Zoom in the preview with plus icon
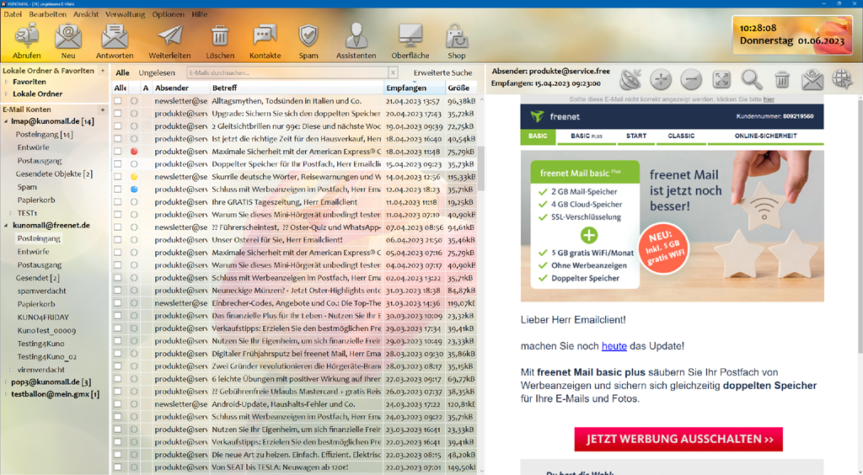 (x=661, y=80)
